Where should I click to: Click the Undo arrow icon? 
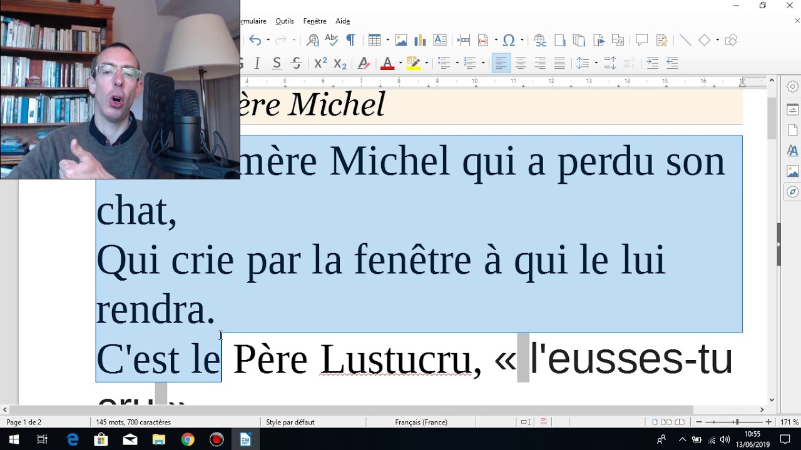pos(255,40)
